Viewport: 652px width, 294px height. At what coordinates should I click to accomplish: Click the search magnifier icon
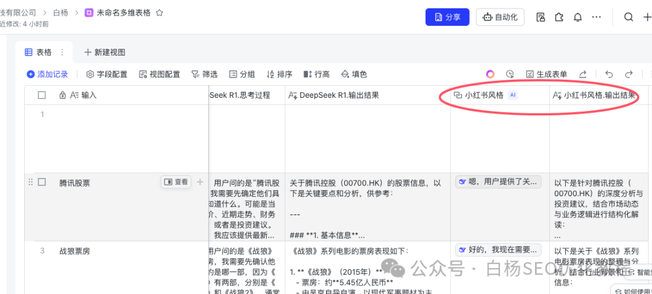628,18
